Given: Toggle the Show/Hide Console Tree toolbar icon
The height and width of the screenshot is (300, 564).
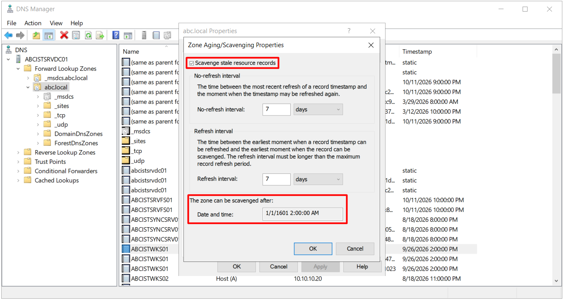Looking at the screenshot, I should coord(48,35).
